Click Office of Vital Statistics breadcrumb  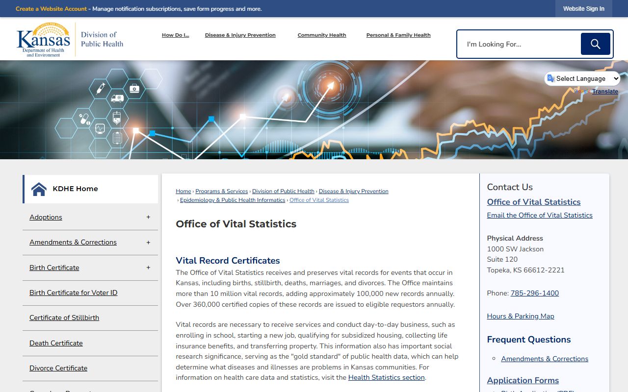point(319,200)
